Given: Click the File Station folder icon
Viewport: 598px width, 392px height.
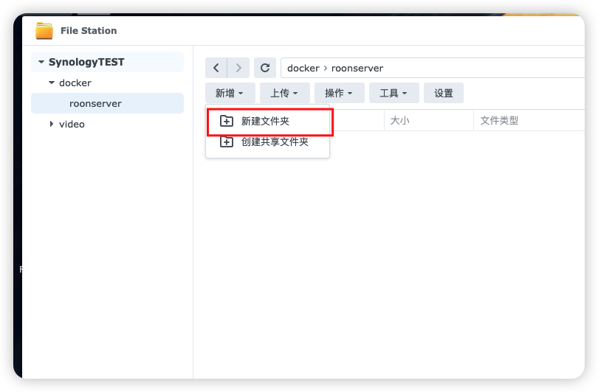Looking at the screenshot, I should (x=44, y=30).
